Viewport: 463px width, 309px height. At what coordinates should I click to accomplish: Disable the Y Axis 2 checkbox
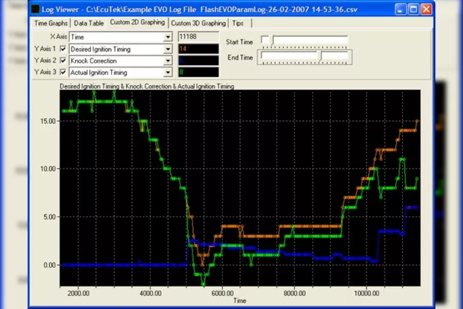(x=63, y=60)
